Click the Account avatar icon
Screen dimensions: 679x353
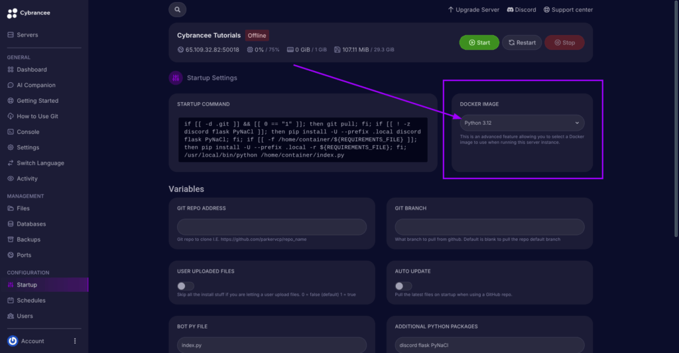[x=13, y=341]
